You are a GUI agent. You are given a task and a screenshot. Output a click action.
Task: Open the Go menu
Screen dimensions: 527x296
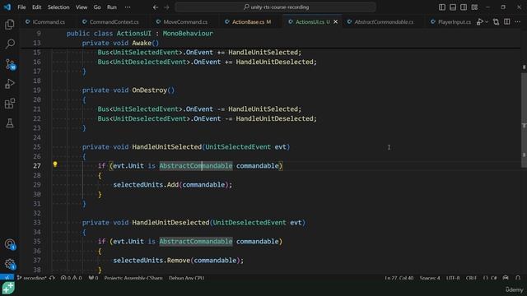(x=97, y=7)
